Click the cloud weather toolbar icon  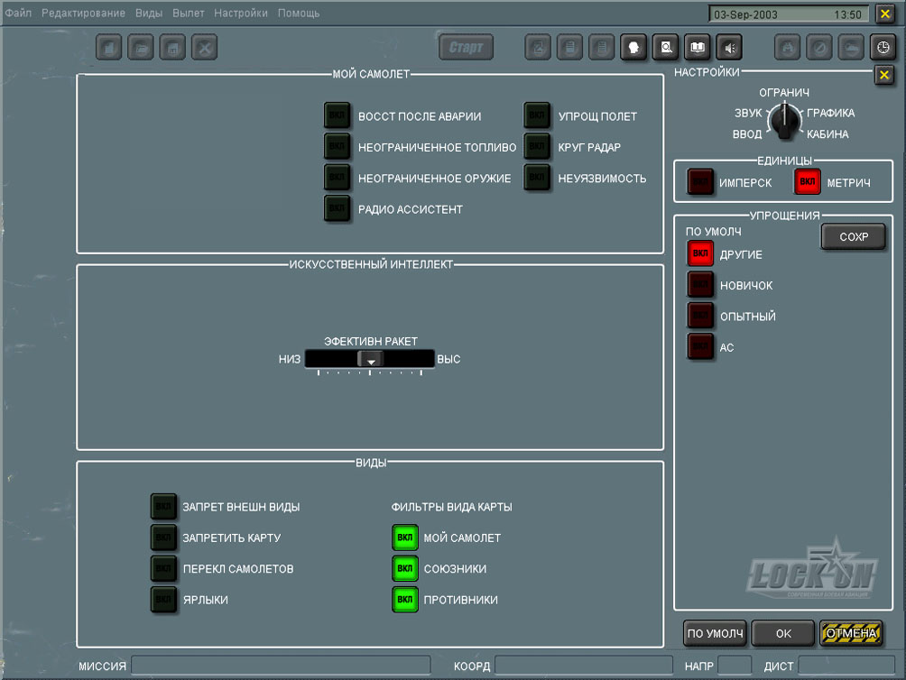(851, 48)
